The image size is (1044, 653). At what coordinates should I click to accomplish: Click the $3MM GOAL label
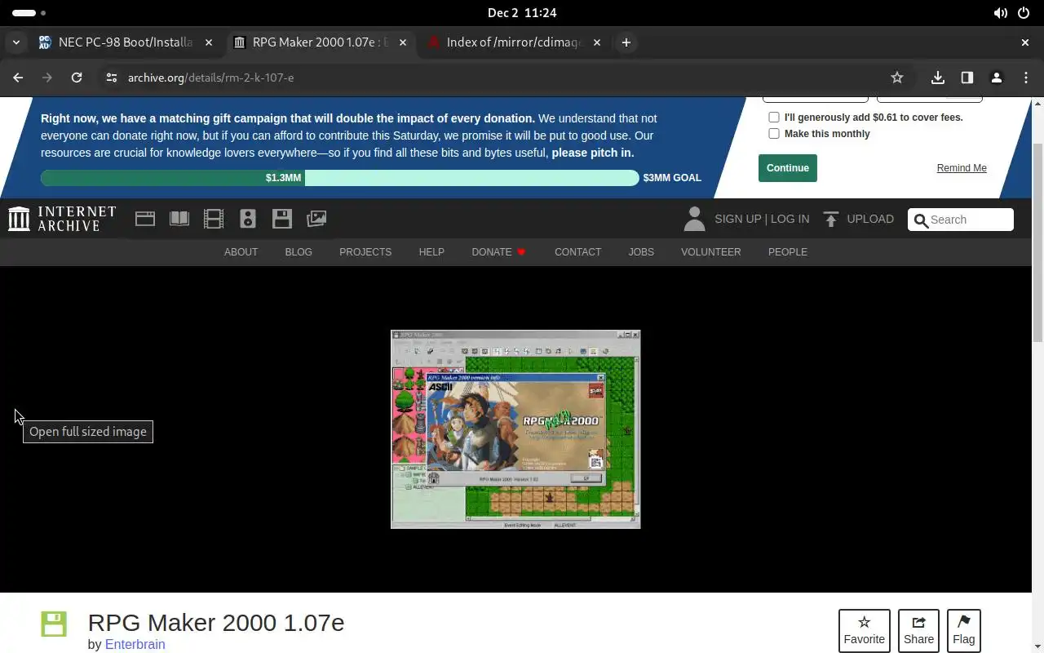[x=672, y=178]
